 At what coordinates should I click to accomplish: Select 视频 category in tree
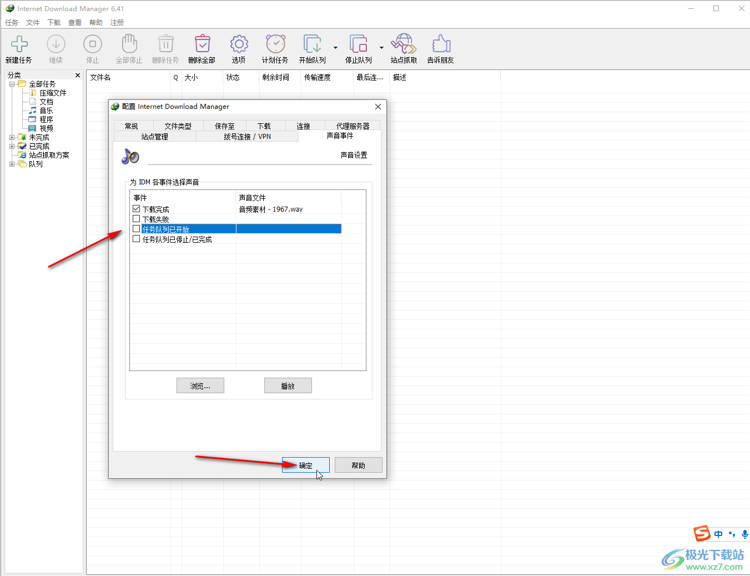(x=46, y=128)
